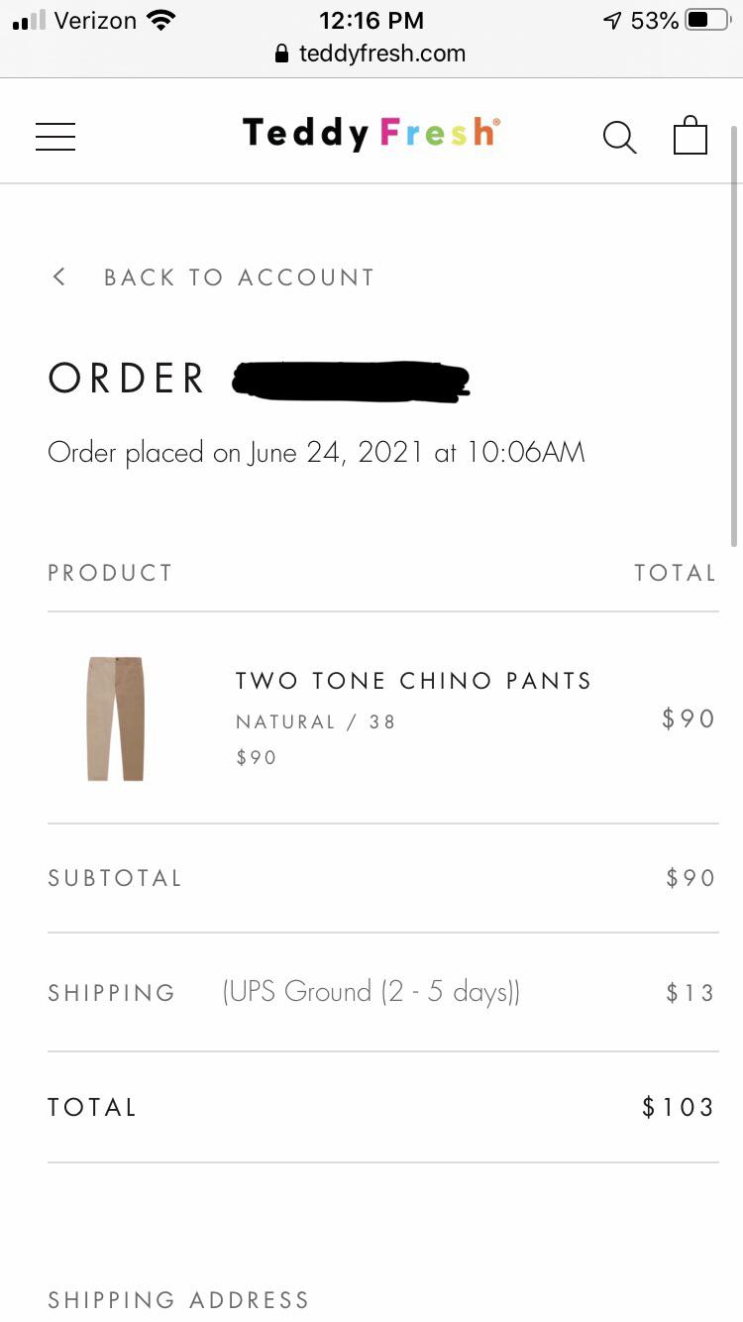Tap the cellular signal bars
This screenshot has width=743, height=1322.
(x=30, y=20)
